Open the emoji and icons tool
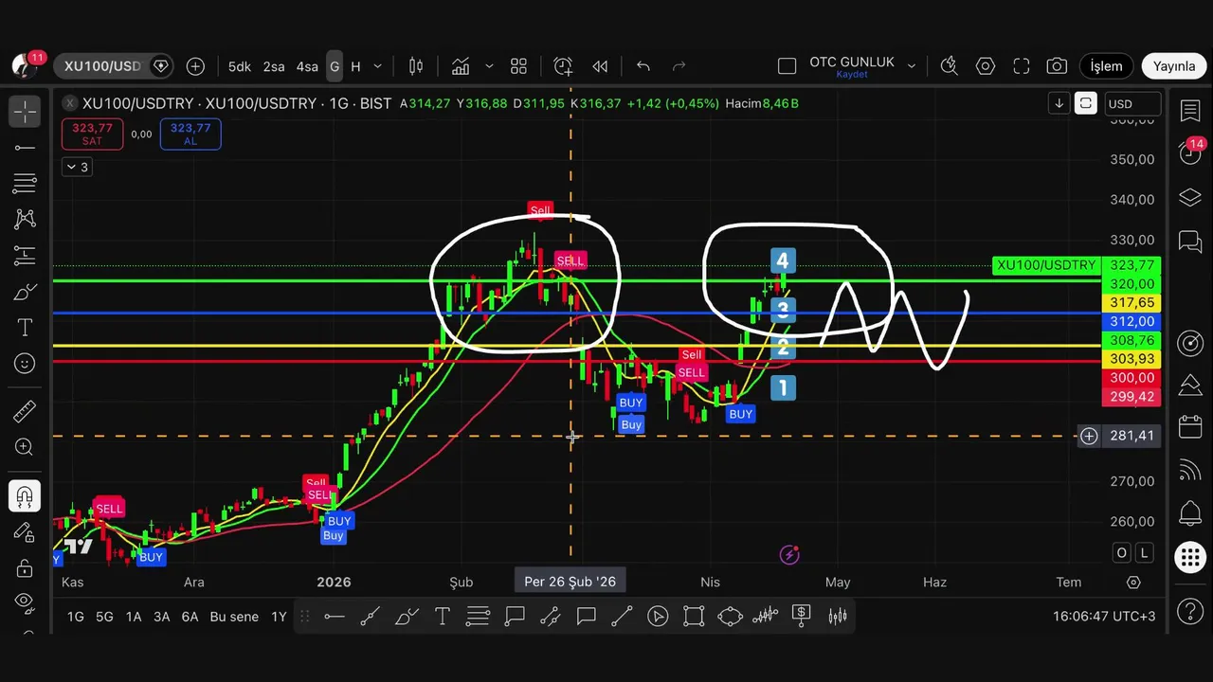The image size is (1213, 682). (25, 364)
